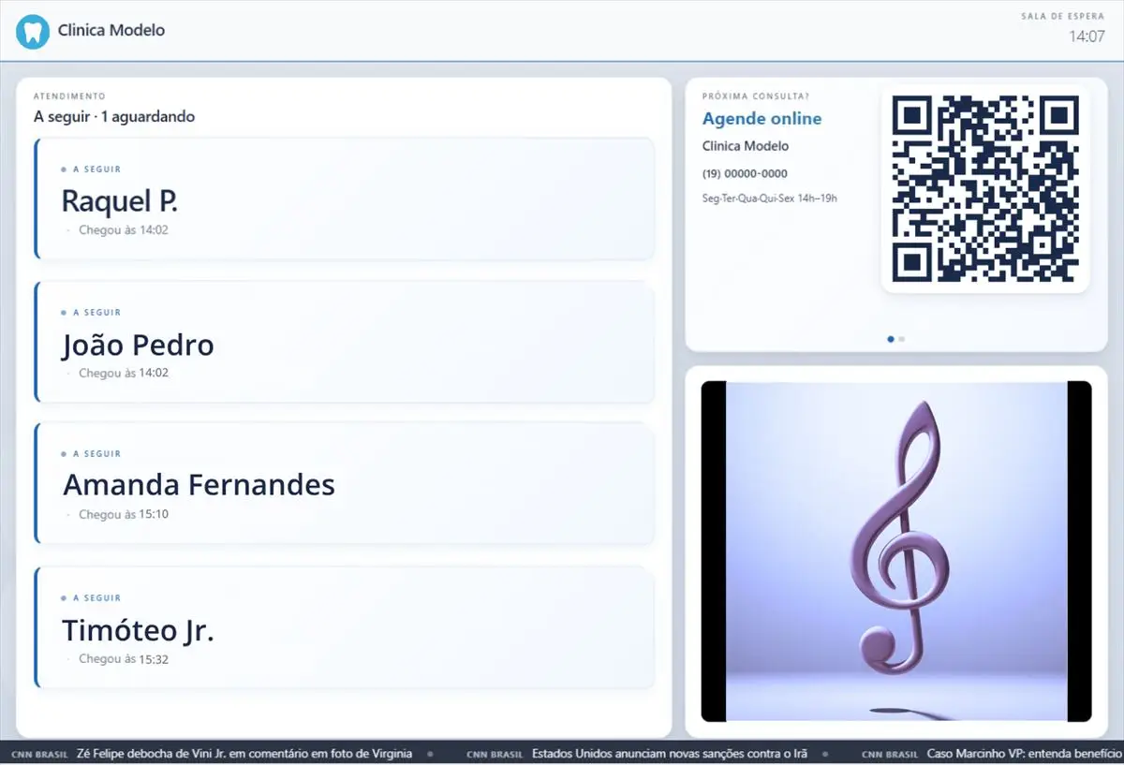Select the João Pedro patient card
The height and width of the screenshot is (765, 1124).
point(345,342)
